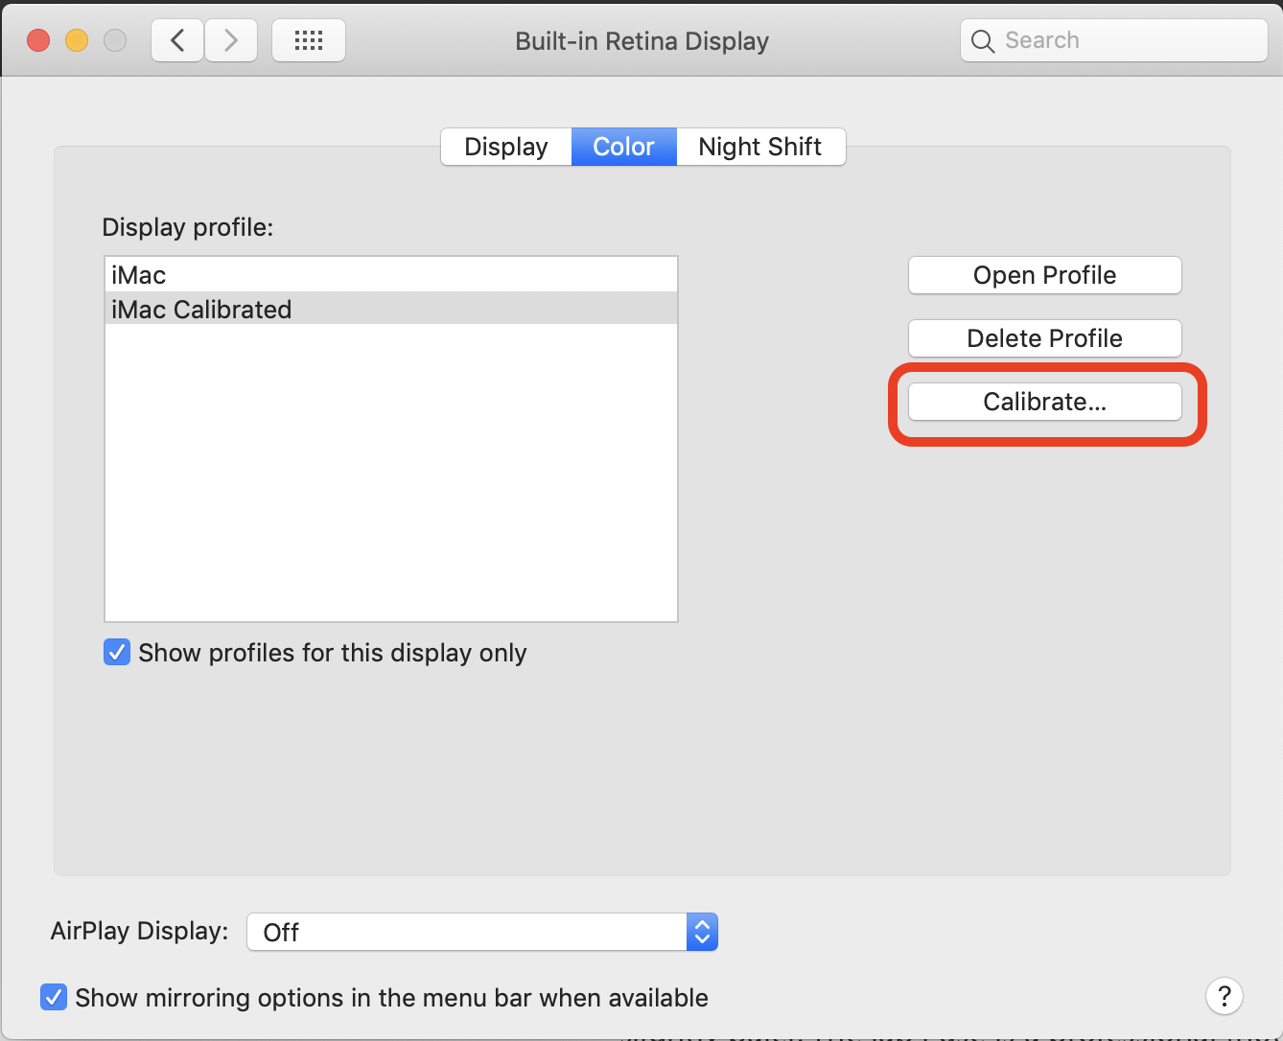Switch to the Night Shift tab
Viewport: 1283px width, 1041px height.
[x=760, y=147]
